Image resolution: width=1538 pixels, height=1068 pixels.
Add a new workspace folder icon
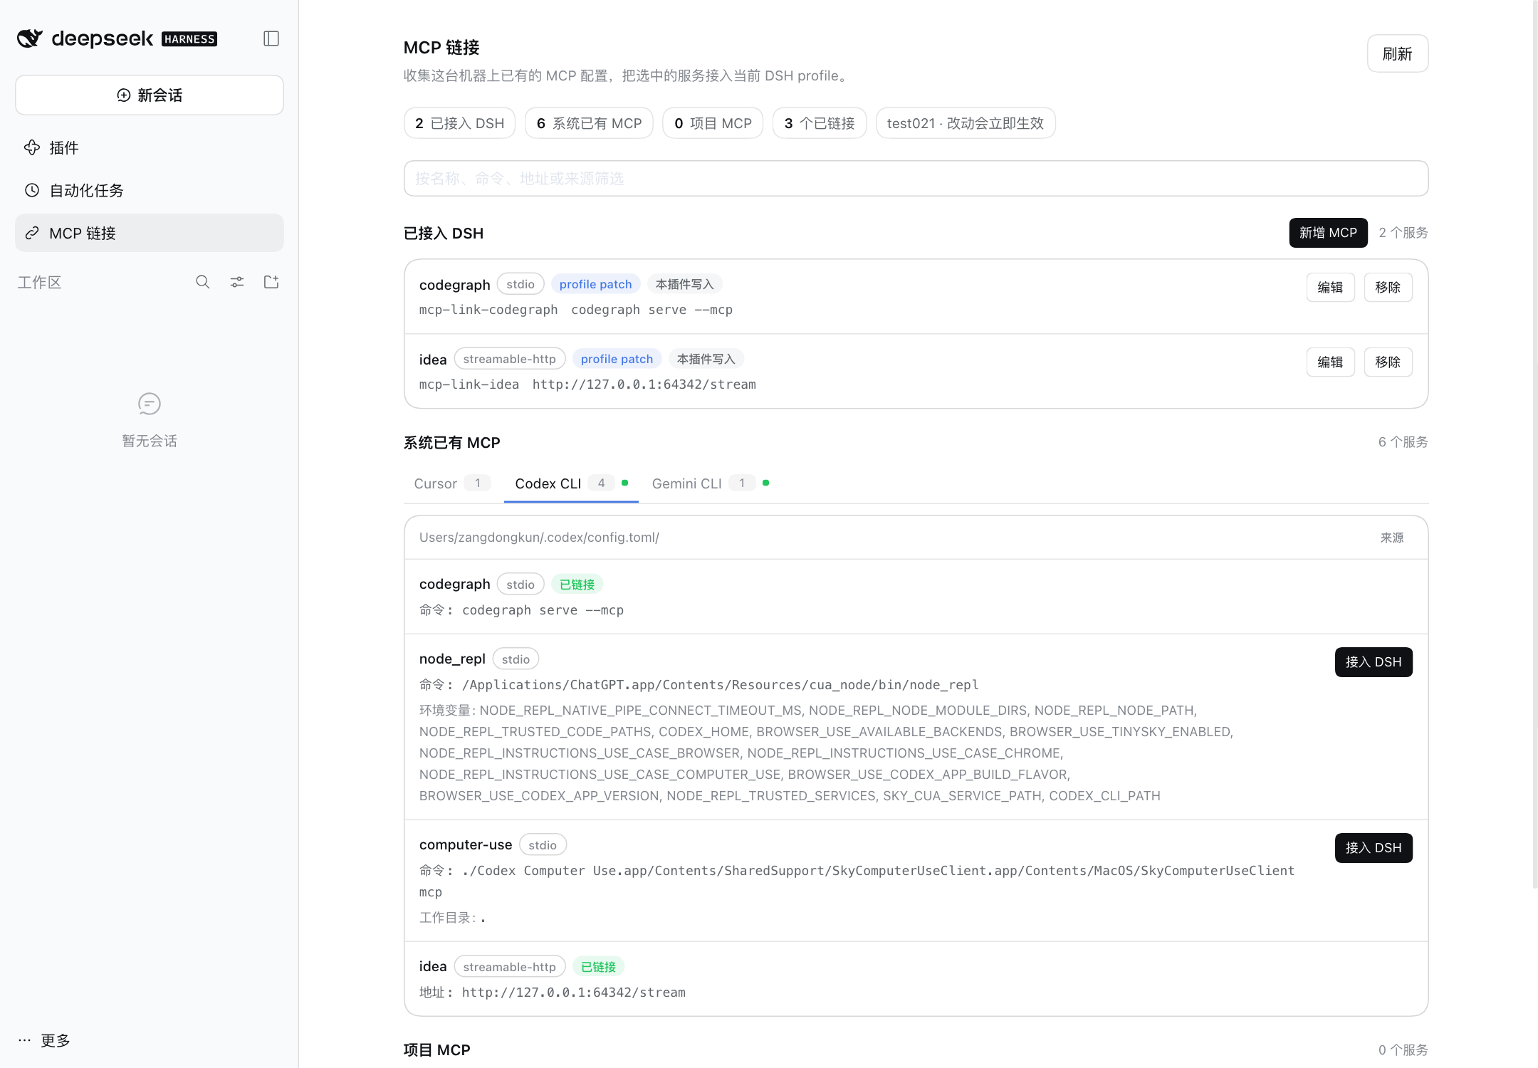point(271,282)
